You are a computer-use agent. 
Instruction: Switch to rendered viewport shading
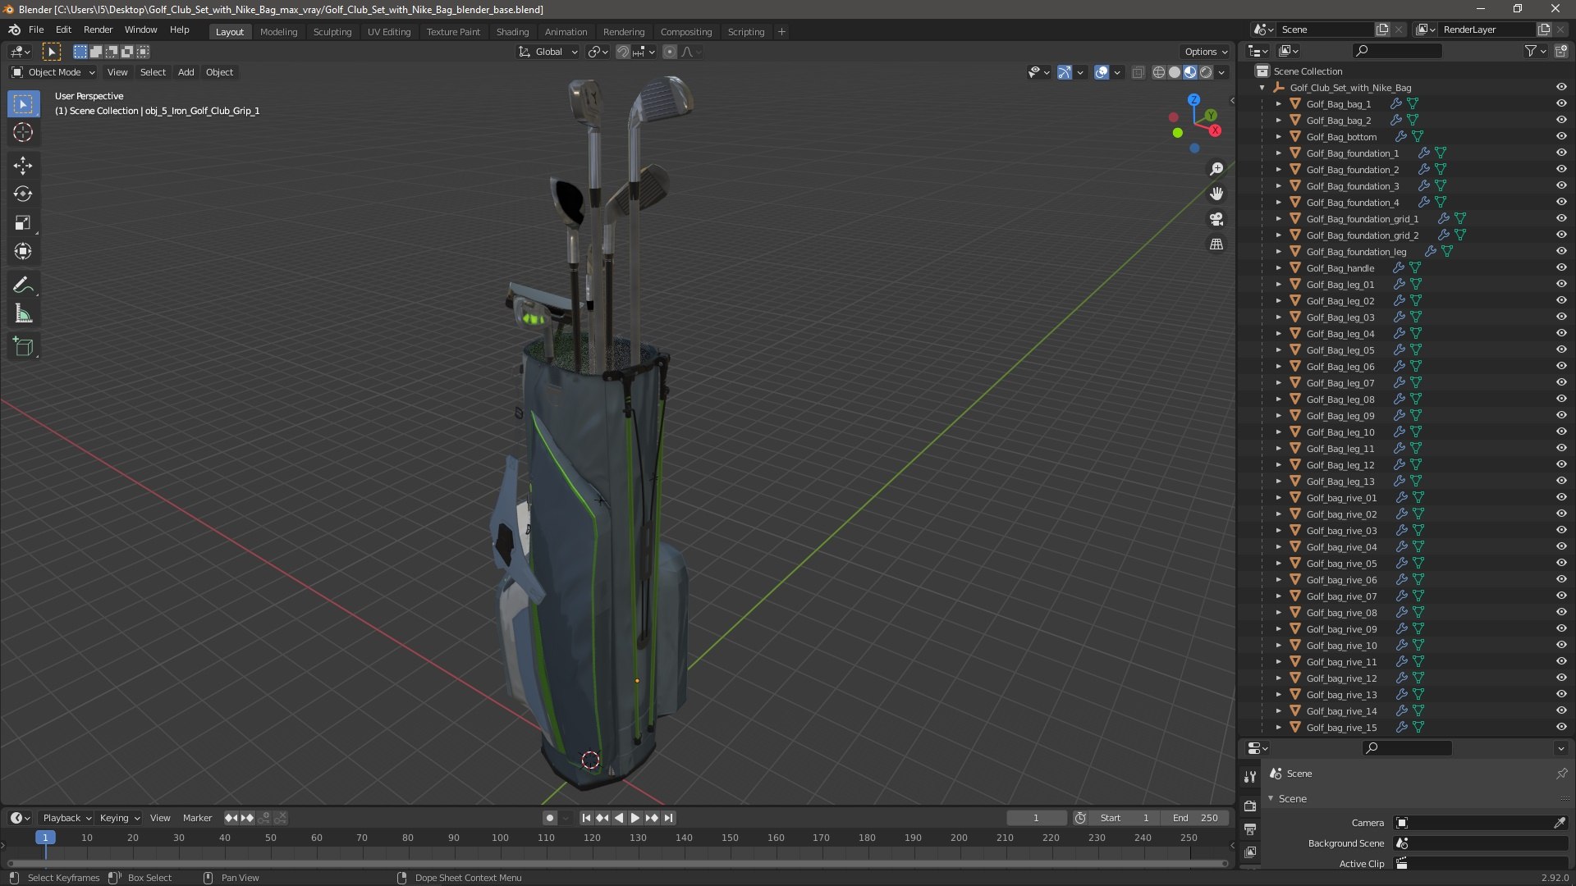1206,73
